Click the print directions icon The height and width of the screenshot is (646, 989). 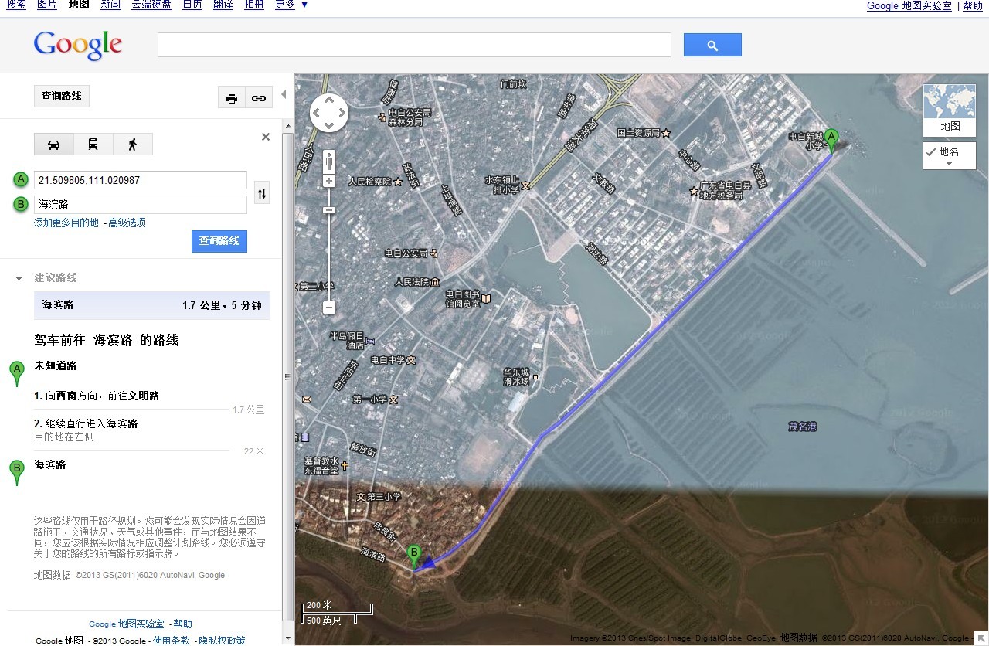(231, 98)
